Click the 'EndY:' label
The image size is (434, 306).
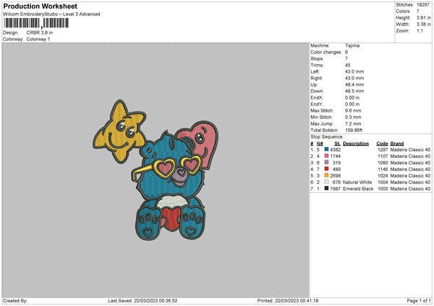(x=317, y=104)
